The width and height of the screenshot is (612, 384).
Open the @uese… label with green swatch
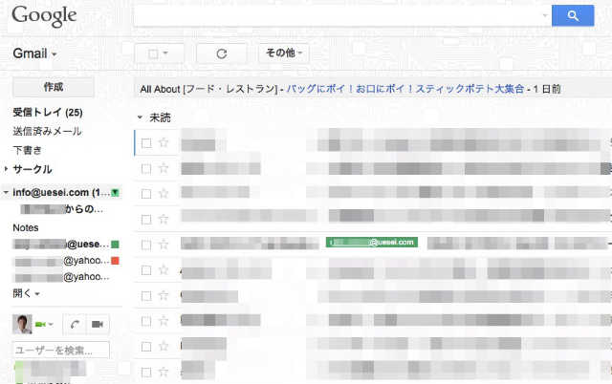coord(61,245)
